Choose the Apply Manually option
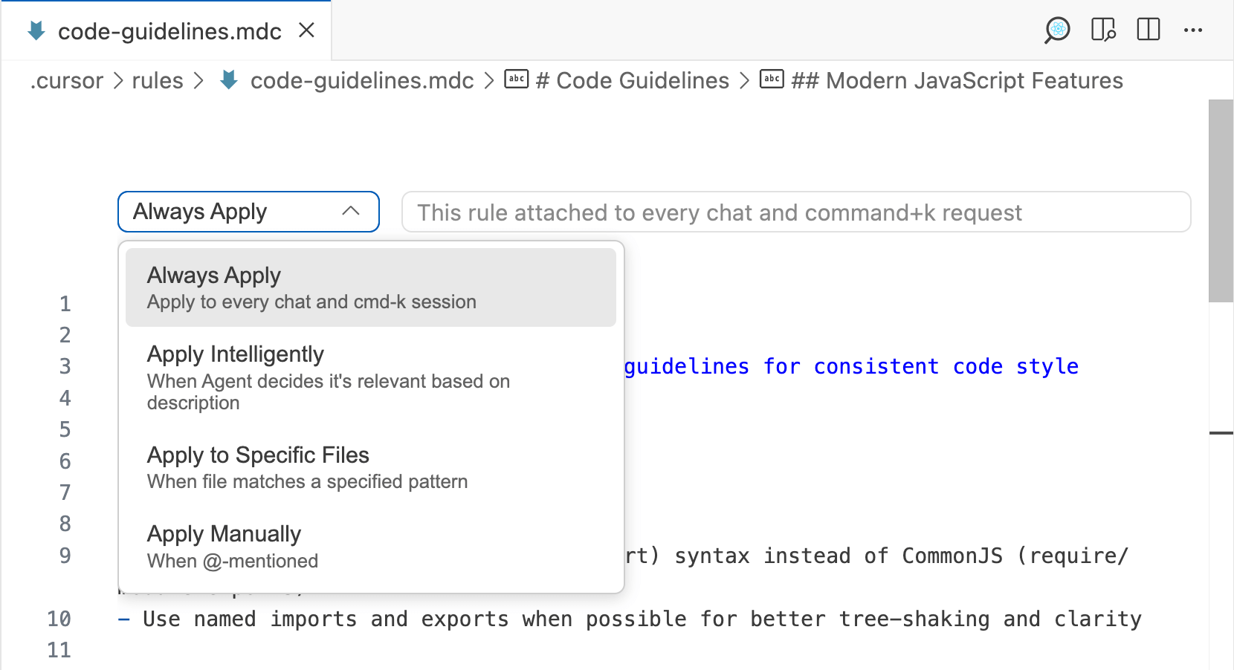This screenshot has width=1234, height=670. pyautogui.click(x=371, y=546)
